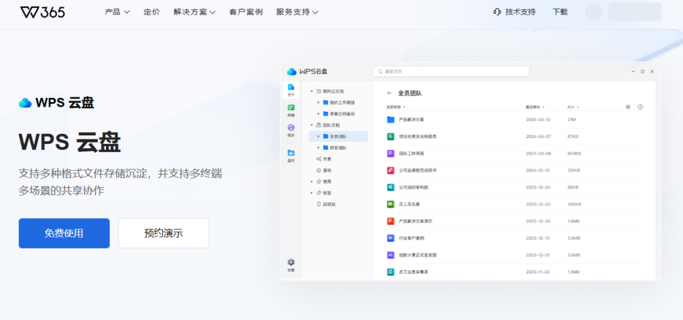
Task: Click the file name 员工花名册
Action: click(410, 204)
